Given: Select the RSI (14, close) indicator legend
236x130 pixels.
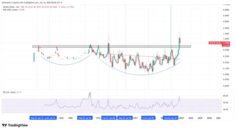Looking at the screenshot, I should pos(9,92).
